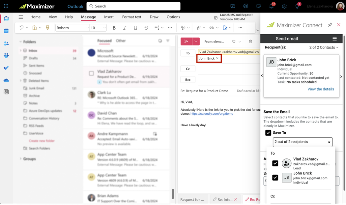Click the send email arrow button
Image resolution: width=346 pixels, height=205 pixels.
coord(186,41)
